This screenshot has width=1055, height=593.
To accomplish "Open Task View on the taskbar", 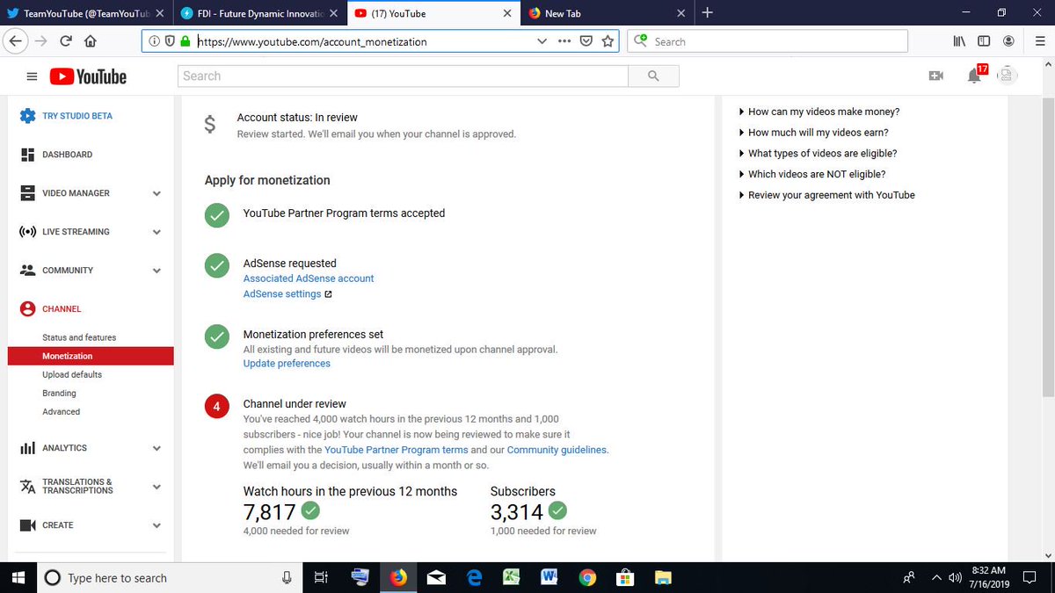I will tap(321, 577).
